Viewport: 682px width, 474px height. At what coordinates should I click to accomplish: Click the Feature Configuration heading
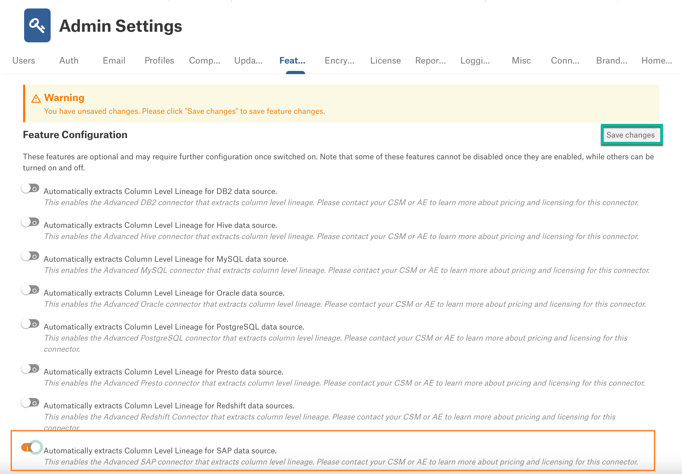75,135
